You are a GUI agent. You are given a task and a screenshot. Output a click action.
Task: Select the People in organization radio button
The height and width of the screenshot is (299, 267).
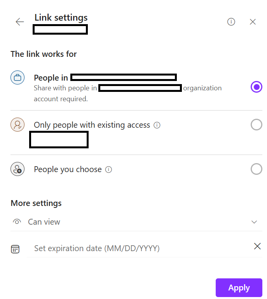[x=257, y=87]
